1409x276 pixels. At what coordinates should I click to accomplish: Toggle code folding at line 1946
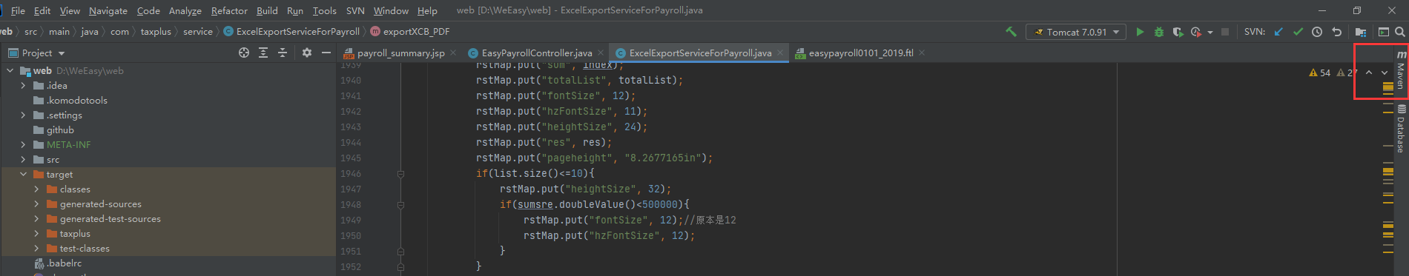[x=400, y=174]
